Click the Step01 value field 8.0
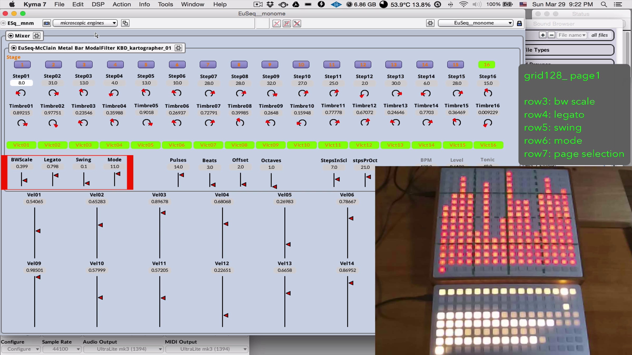This screenshot has height=355, width=632. click(22, 83)
